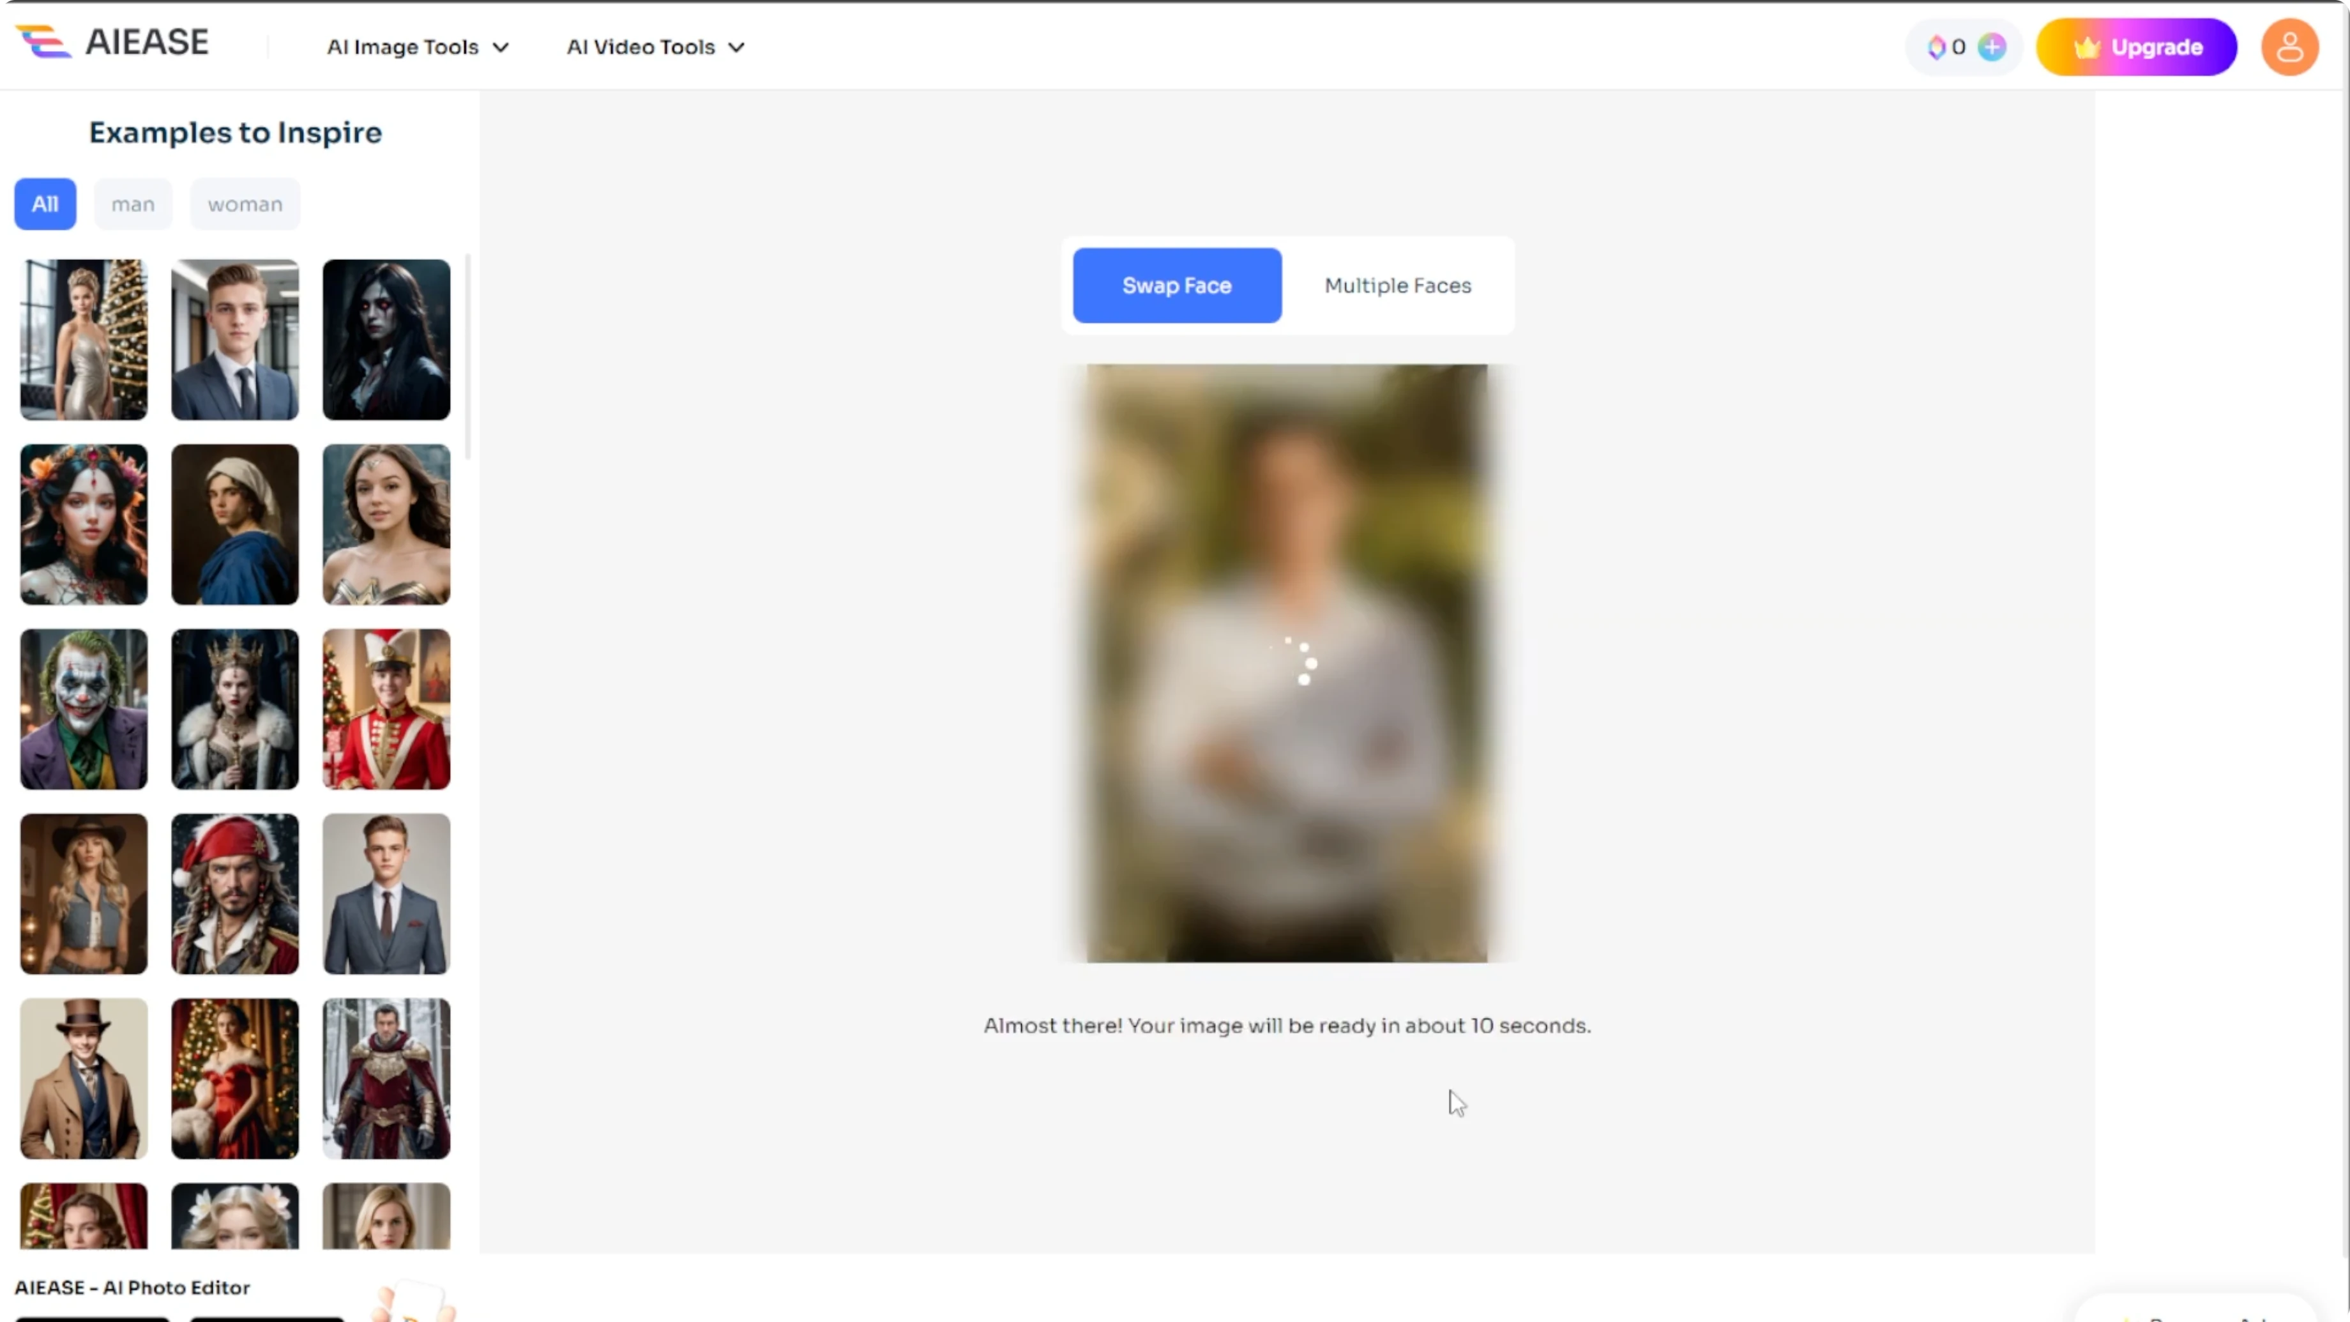Choose the classical painting headscarf portrait example
This screenshot has height=1322, width=2350.
click(236, 524)
